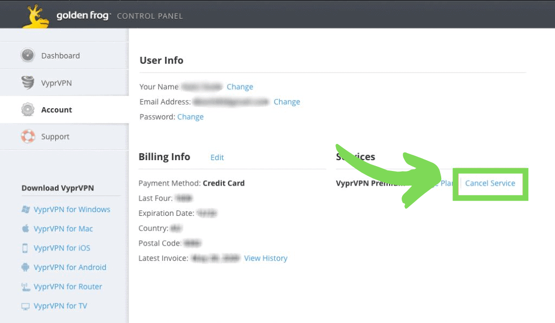Click the VyprVPN tornado icon

[28, 82]
